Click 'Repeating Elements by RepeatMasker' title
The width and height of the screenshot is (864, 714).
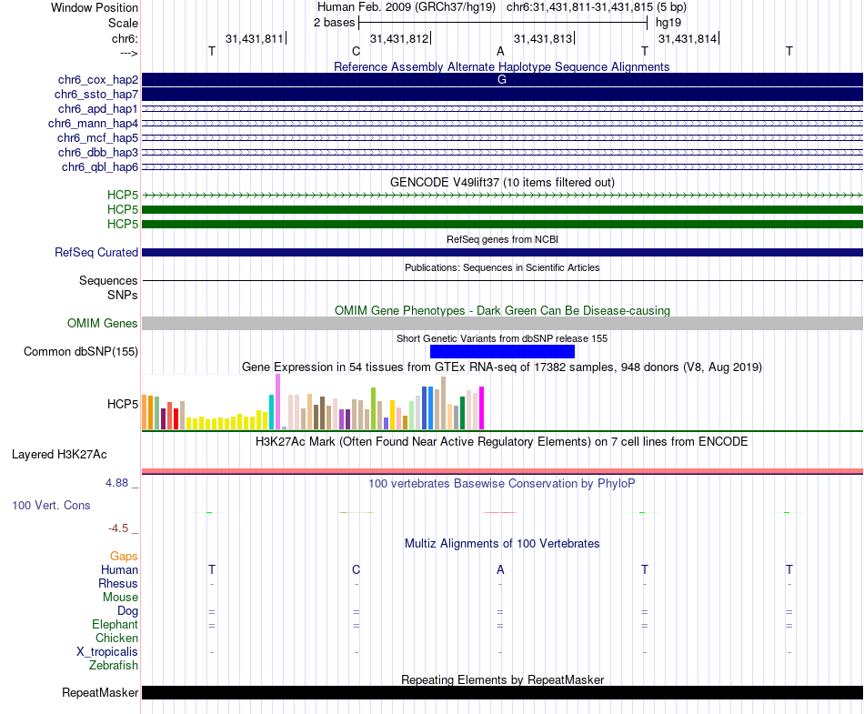pyautogui.click(x=502, y=679)
